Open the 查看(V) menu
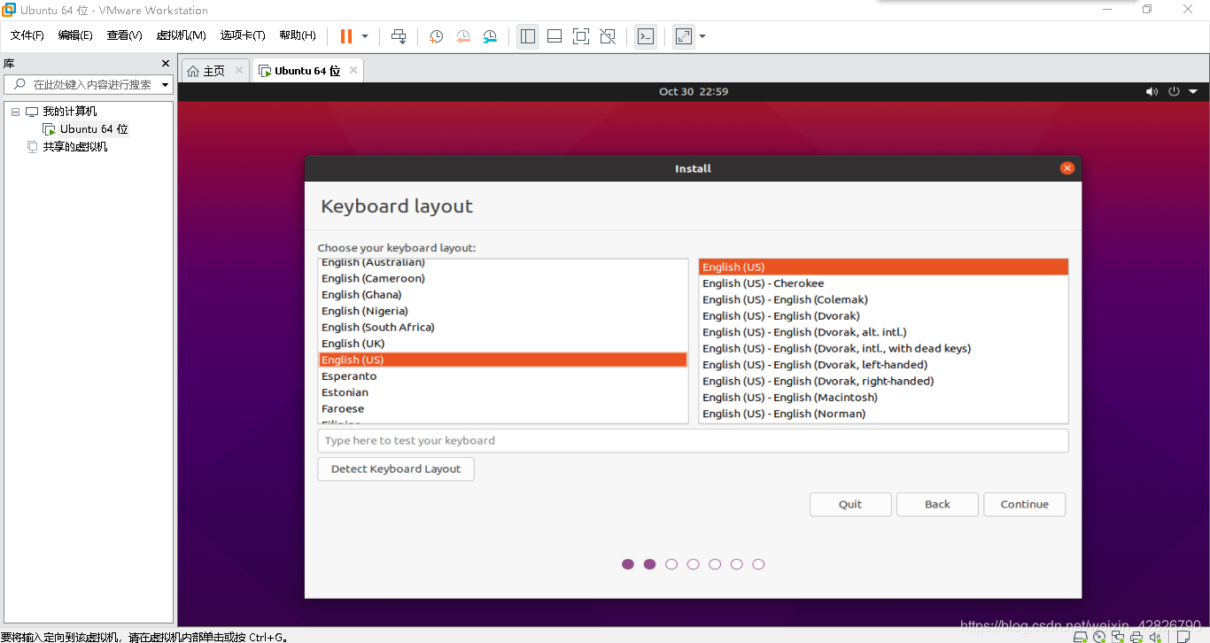Viewport: 1210px width, 643px height. (x=124, y=35)
